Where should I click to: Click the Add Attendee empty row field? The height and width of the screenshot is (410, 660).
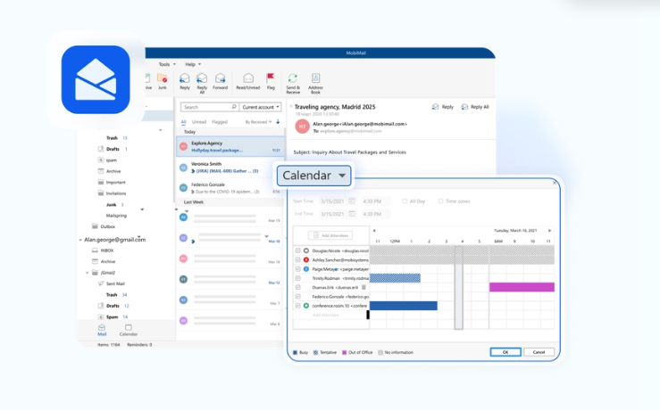point(330,315)
